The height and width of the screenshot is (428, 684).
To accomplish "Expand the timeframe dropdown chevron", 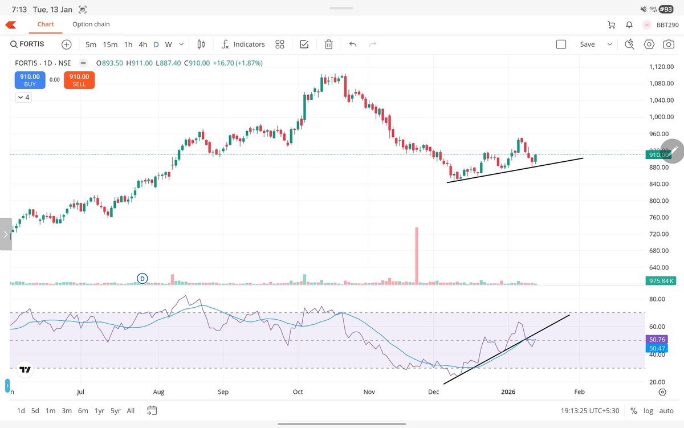I will tap(181, 44).
